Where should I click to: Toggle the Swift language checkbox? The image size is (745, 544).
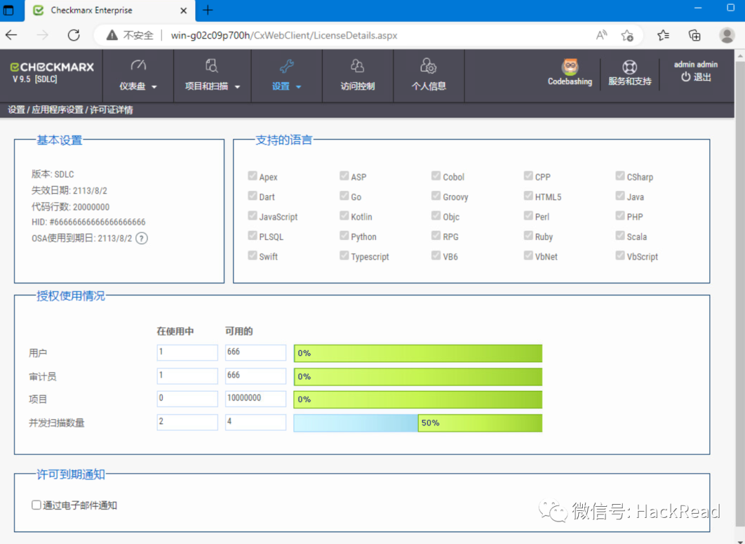(252, 255)
